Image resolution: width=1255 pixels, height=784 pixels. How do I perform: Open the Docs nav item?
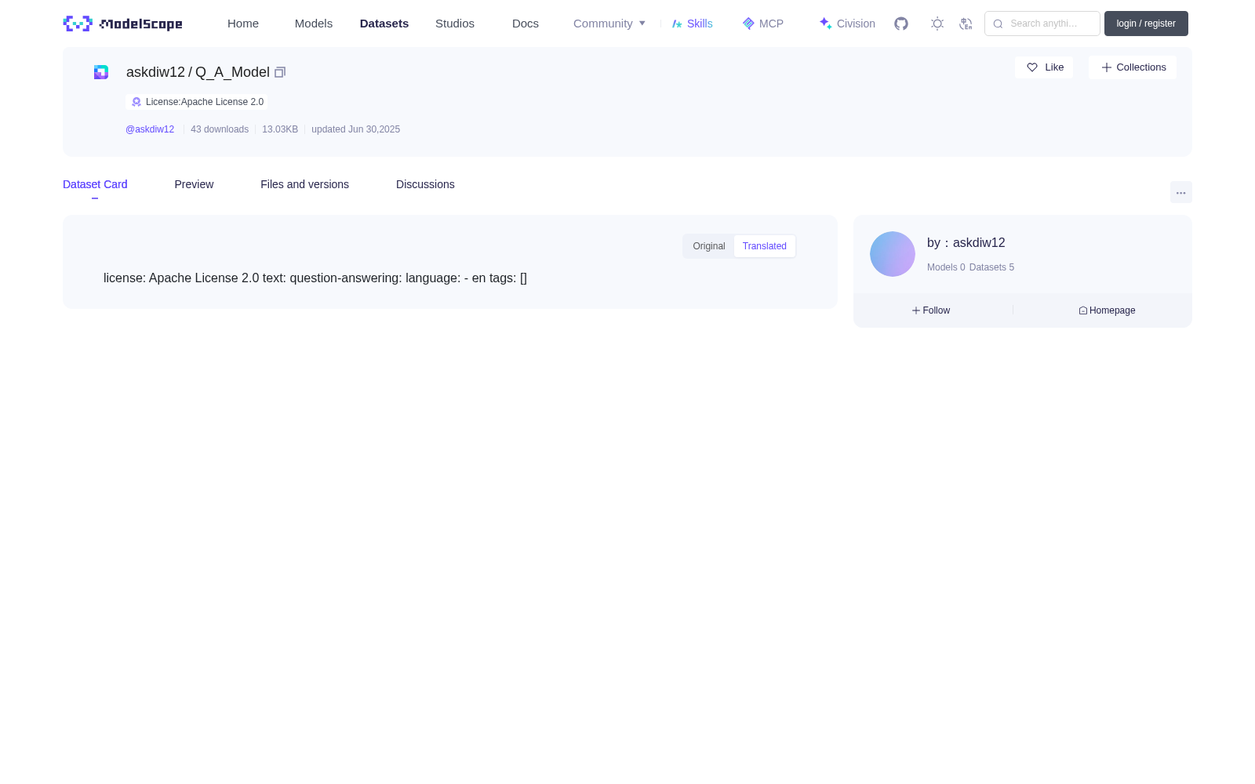tap(526, 24)
